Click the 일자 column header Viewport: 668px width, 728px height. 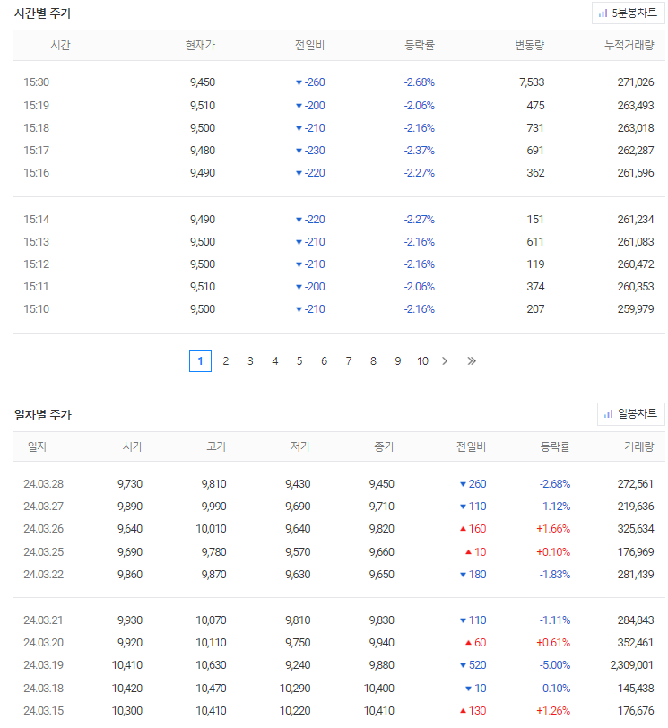coord(38,446)
